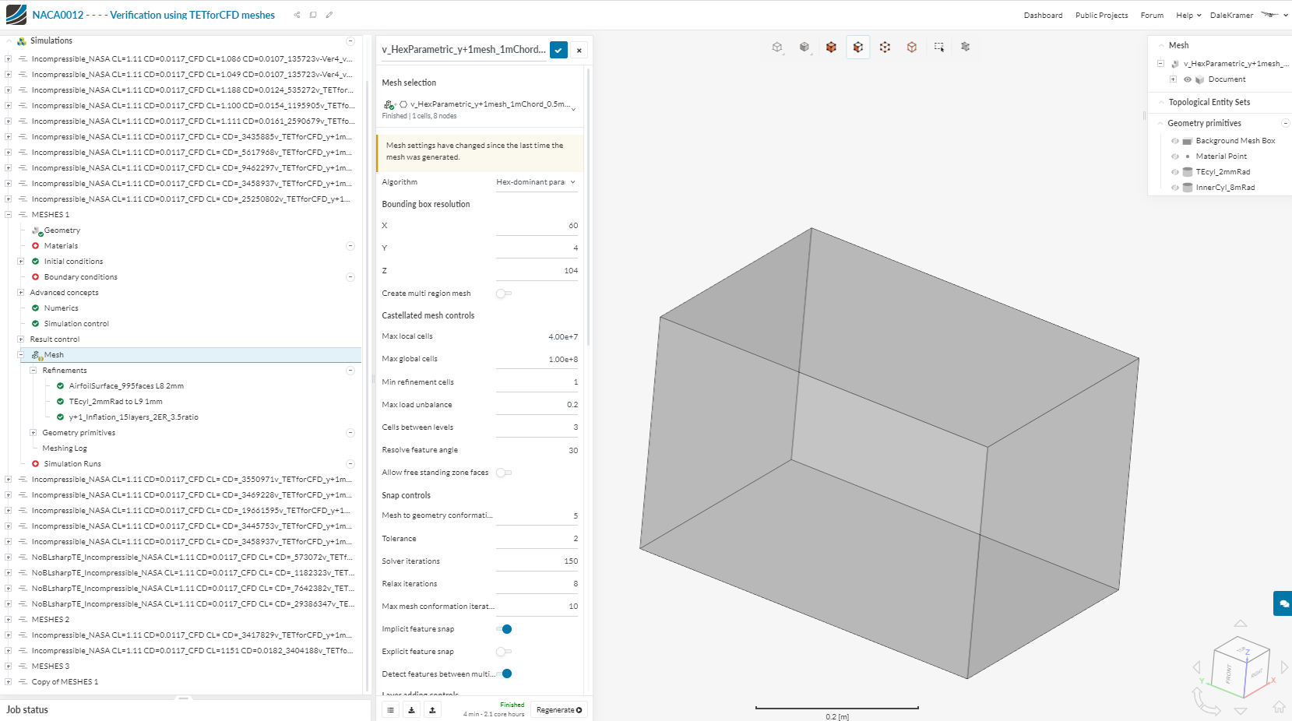Go to Public Projects
This screenshot has height=721, width=1292.
[x=1101, y=16]
